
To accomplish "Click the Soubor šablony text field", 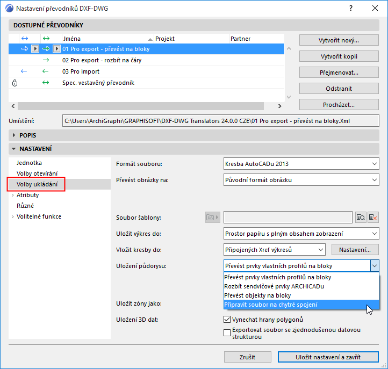I will click(288, 218).
